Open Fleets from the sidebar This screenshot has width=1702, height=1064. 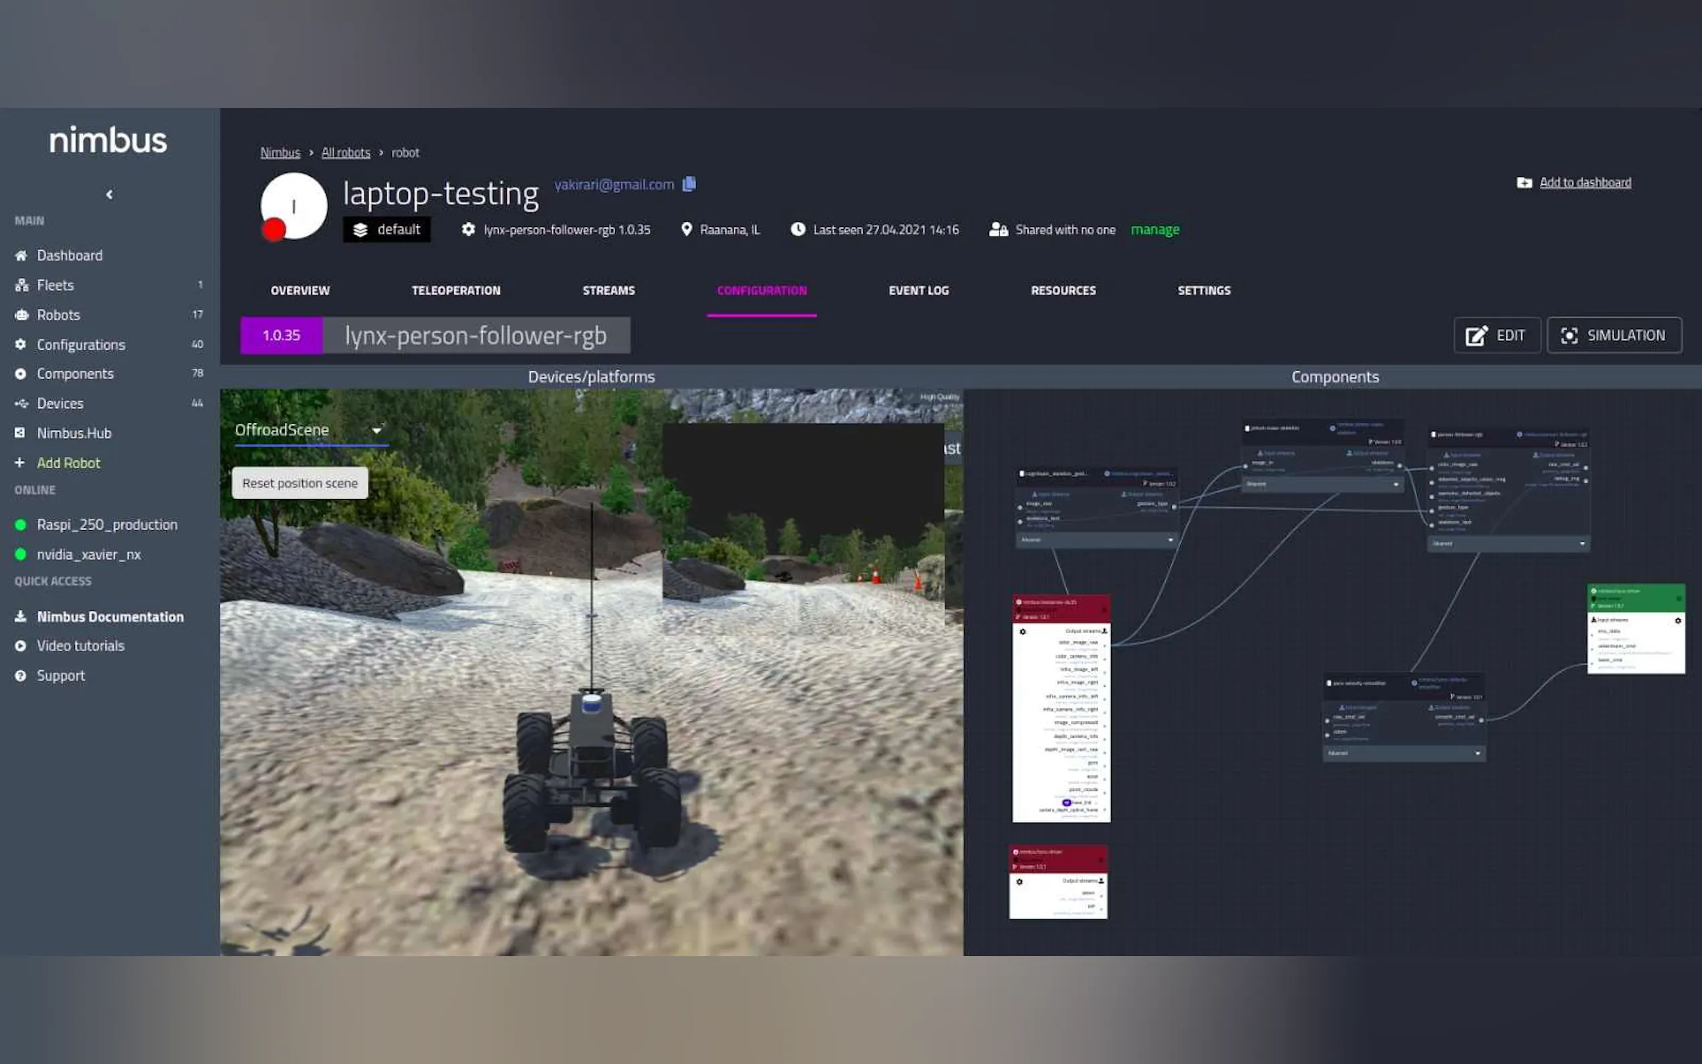coord(55,285)
